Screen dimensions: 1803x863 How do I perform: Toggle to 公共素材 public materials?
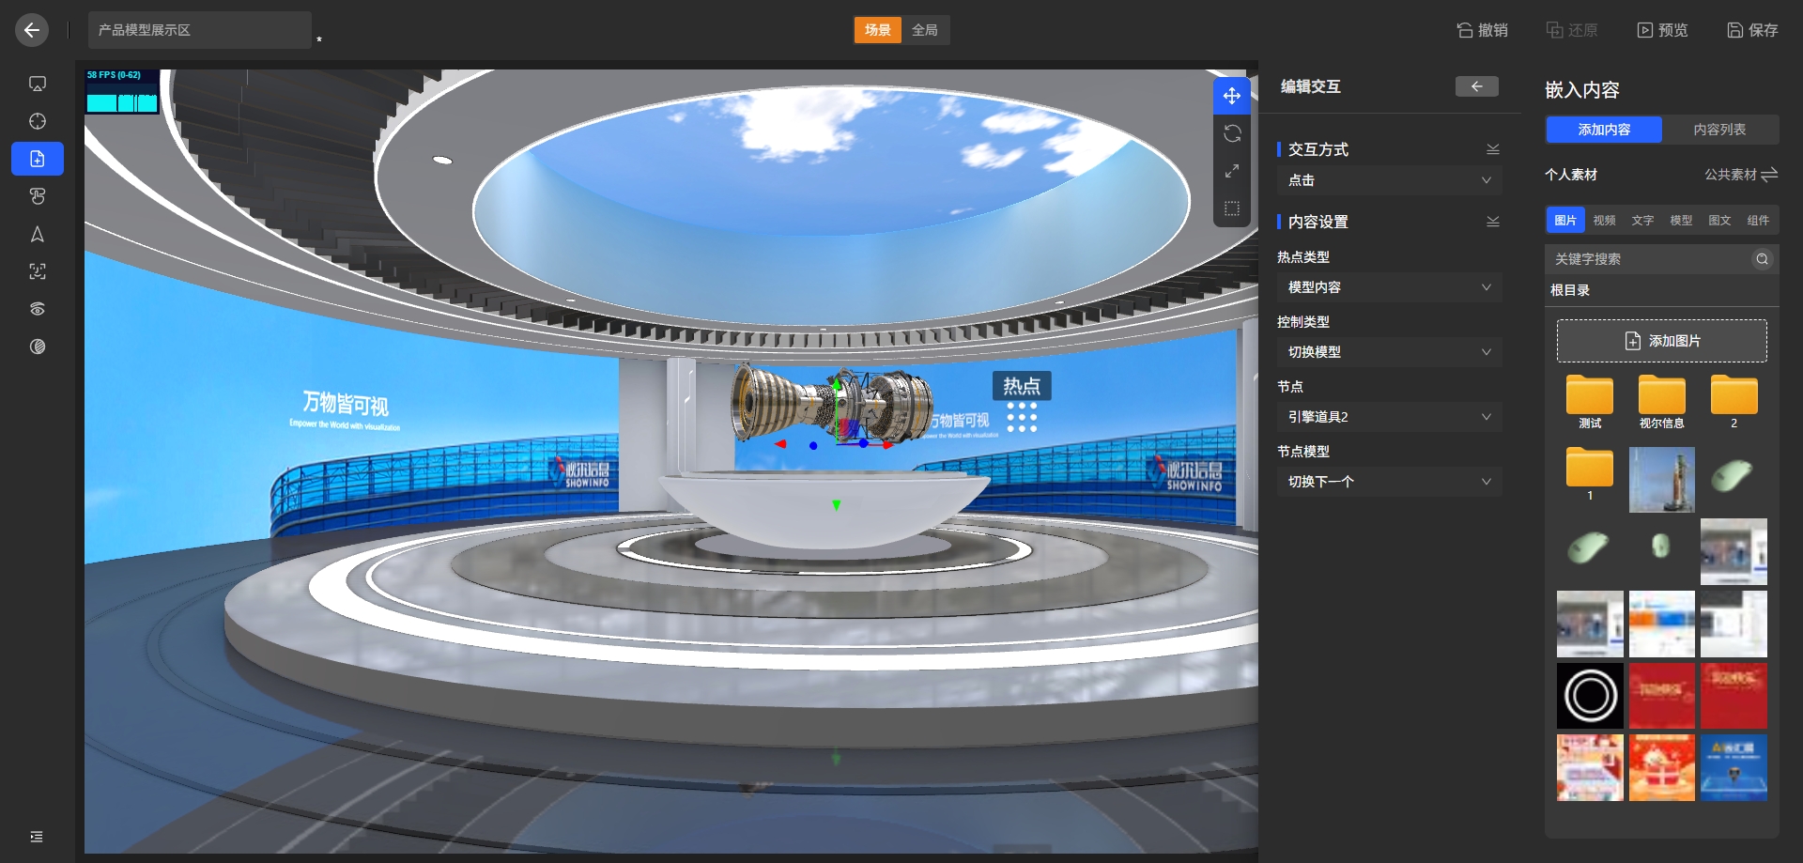click(x=1740, y=175)
